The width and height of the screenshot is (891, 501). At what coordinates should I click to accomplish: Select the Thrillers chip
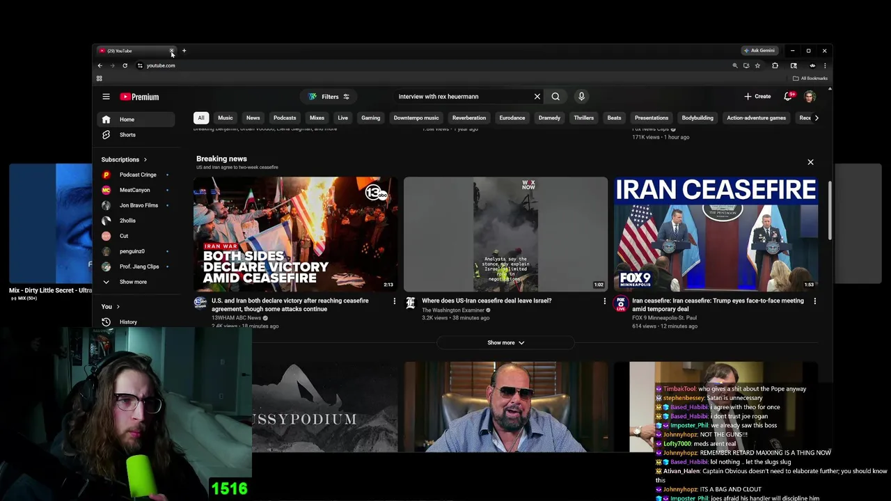[x=583, y=118]
